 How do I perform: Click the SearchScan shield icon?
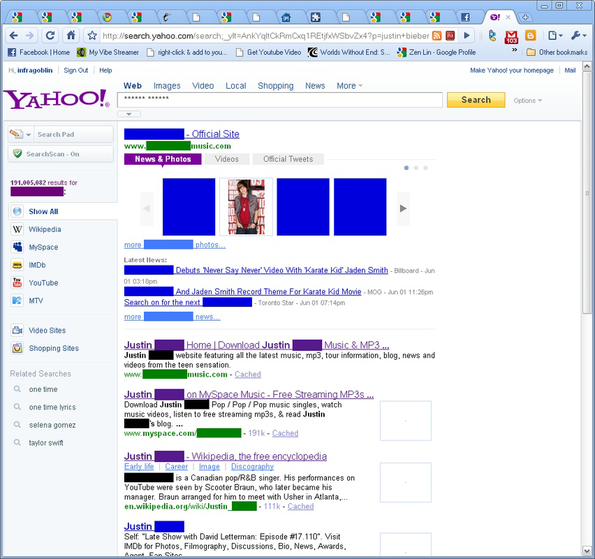(x=17, y=154)
